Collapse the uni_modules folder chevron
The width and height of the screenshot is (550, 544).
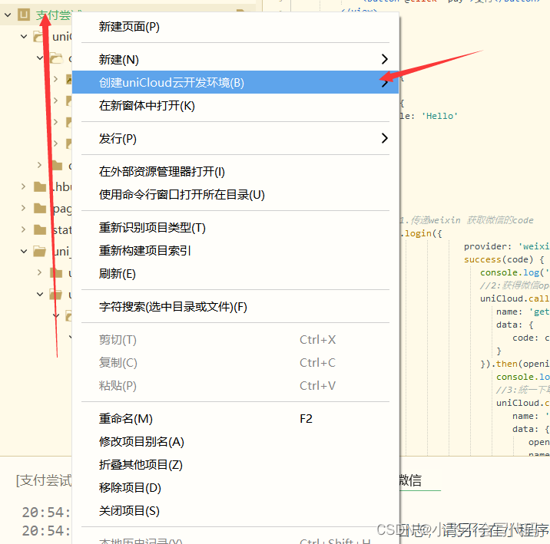(x=24, y=251)
